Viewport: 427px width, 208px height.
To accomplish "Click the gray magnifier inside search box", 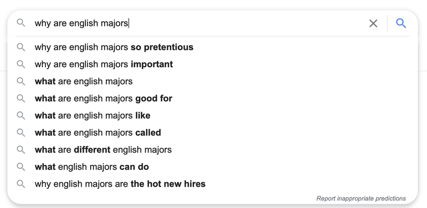I will click(x=21, y=23).
